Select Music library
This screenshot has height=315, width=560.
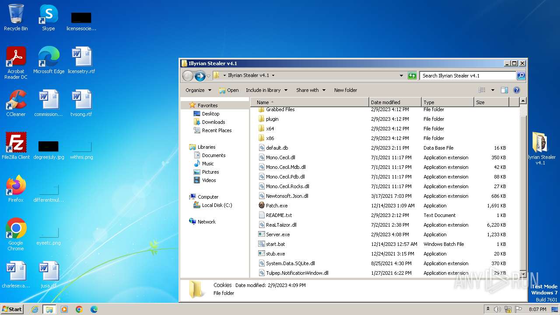click(208, 164)
